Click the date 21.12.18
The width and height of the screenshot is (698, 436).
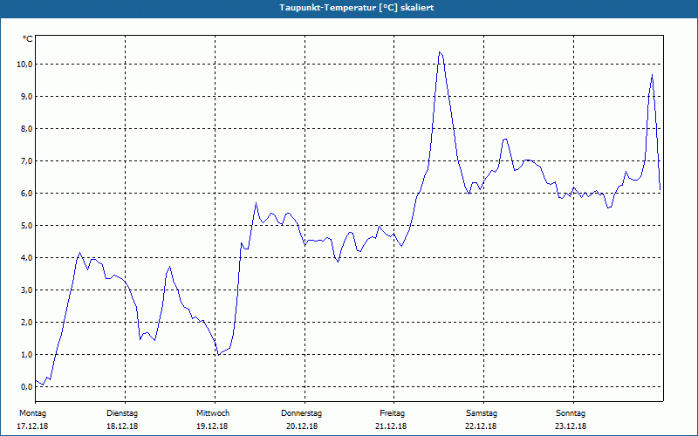391,426
